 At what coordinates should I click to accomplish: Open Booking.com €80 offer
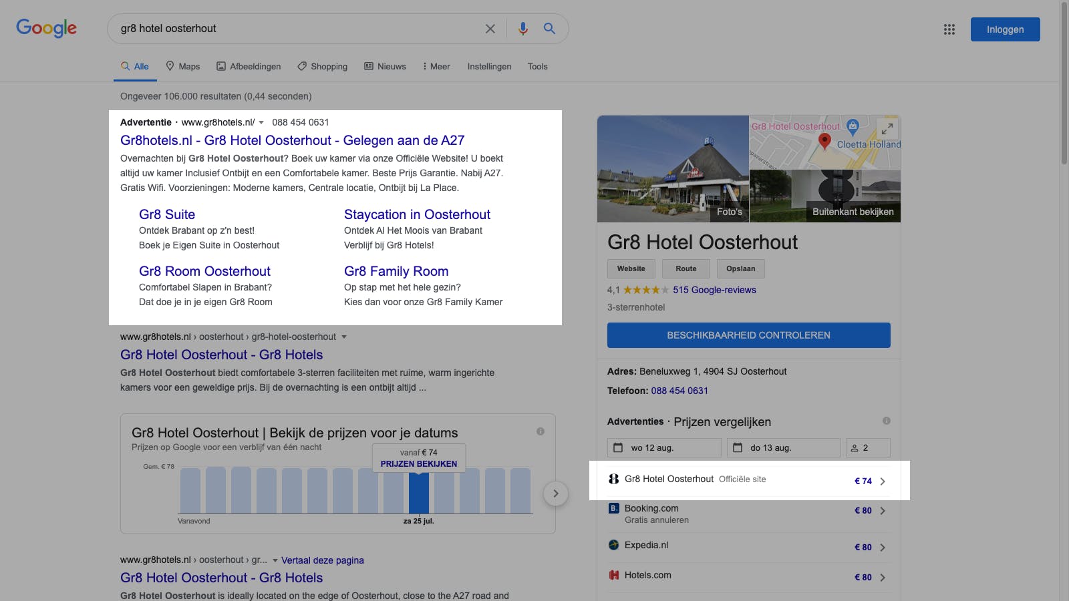749,514
